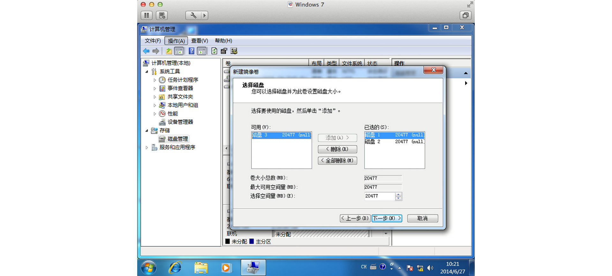The height and width of the screenshot is (276, 612).
Task: Open the 操作(A) menu
Action: coord(176,41)
